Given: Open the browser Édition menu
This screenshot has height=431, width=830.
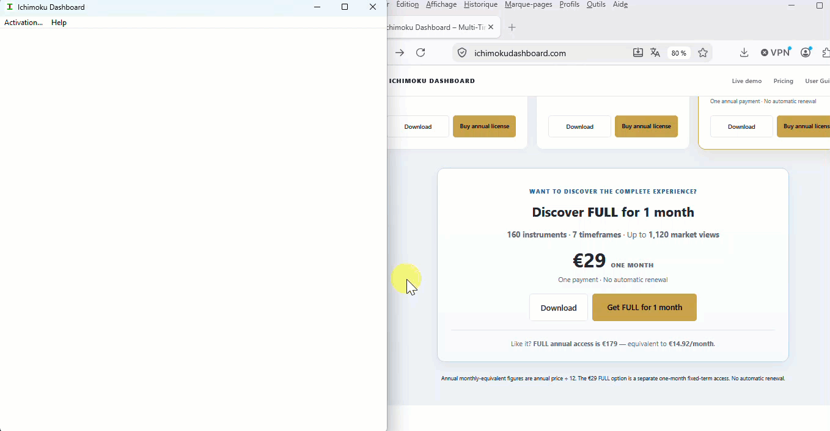Looking at the screenshot, I should click(x=408, y=4).
